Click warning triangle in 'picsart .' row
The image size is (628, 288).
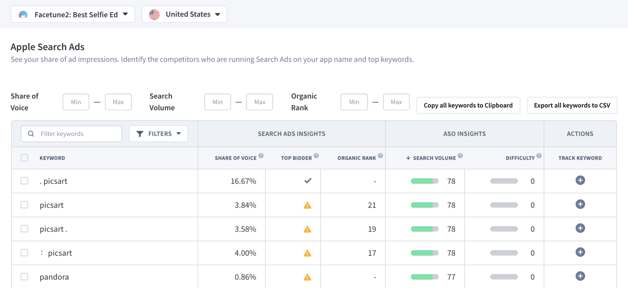(x=307, y=229)
